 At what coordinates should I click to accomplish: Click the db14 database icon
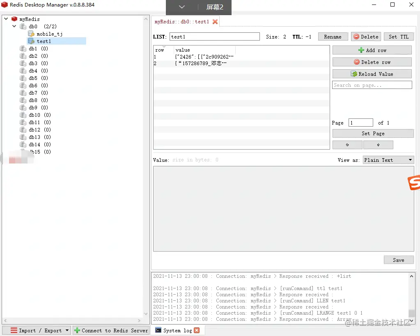23,144
